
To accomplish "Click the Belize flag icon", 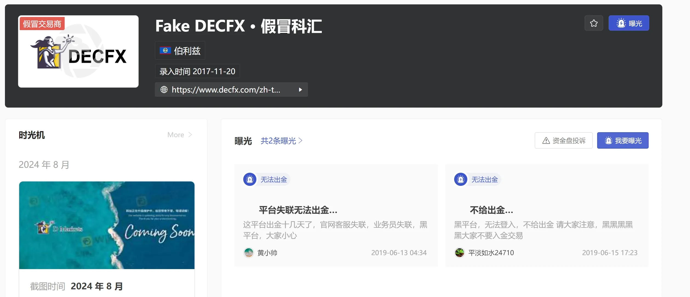I will [165, 51].
